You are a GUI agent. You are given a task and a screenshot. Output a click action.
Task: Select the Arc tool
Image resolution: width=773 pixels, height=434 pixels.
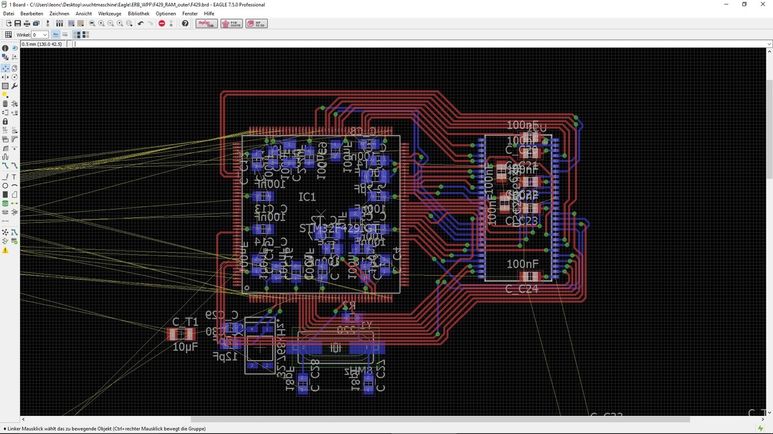point(14,186)
